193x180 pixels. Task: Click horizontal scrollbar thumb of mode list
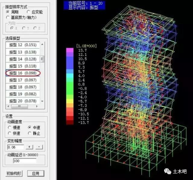click(x=19, y=106)
